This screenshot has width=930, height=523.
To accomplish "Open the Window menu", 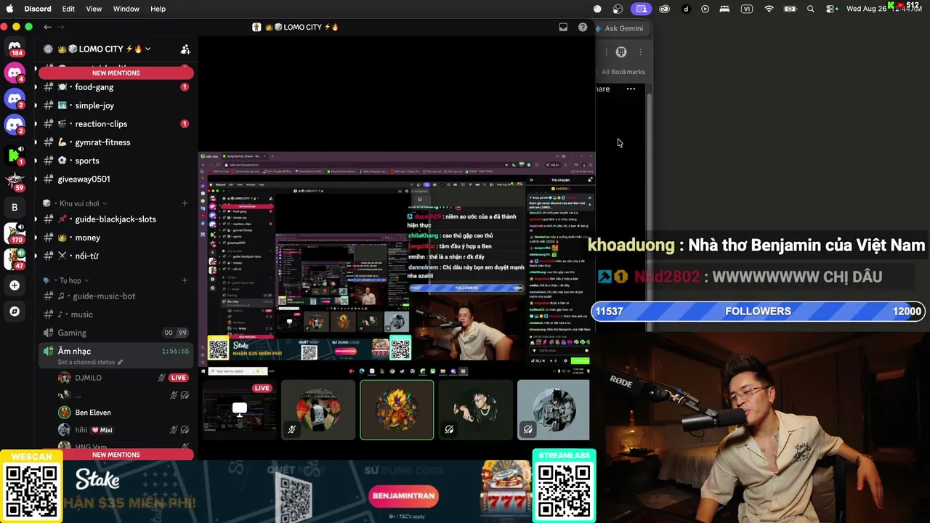I will (126, 9).
